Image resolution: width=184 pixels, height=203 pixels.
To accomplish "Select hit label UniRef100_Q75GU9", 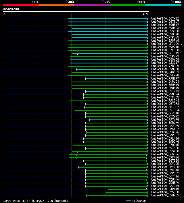I will coord(165,66).
